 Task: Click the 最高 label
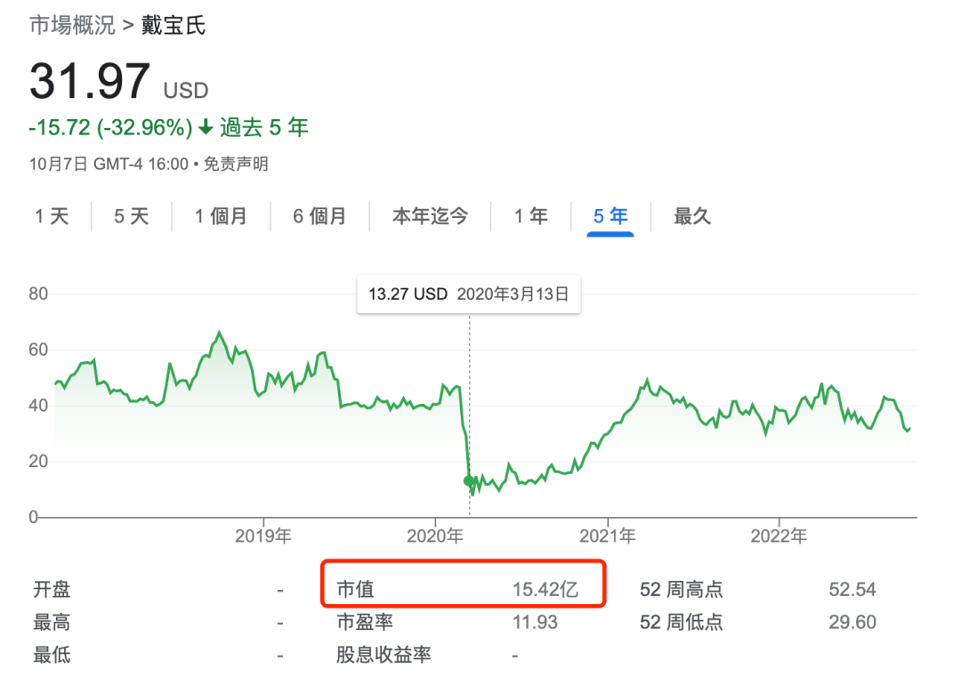point(52,623)
